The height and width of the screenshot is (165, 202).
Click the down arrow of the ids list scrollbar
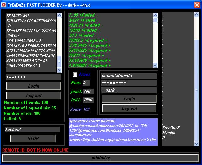[x=59, y=70]
